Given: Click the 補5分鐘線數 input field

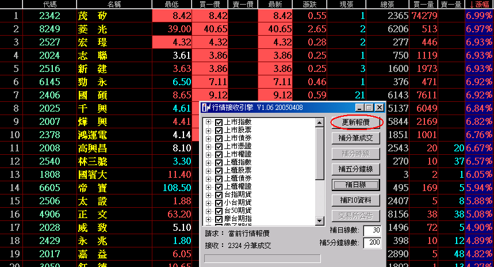Looking at the screenshot, I should pos(372,242).
